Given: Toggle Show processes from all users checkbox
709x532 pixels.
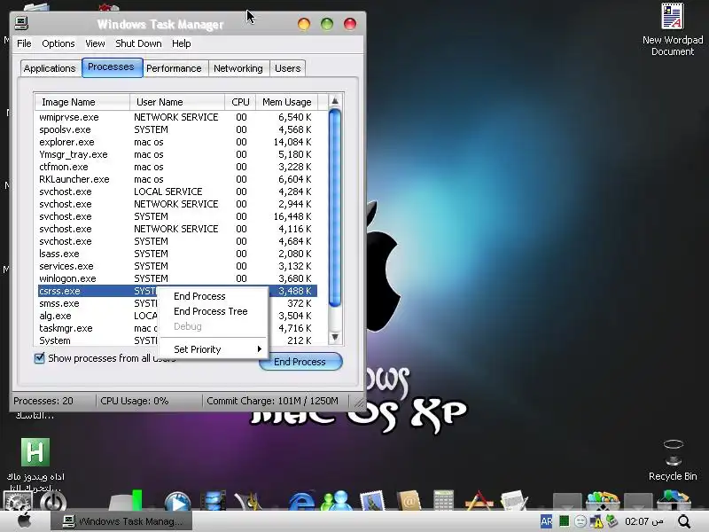Looking at the screenshot, I should [x=39, y=358].
